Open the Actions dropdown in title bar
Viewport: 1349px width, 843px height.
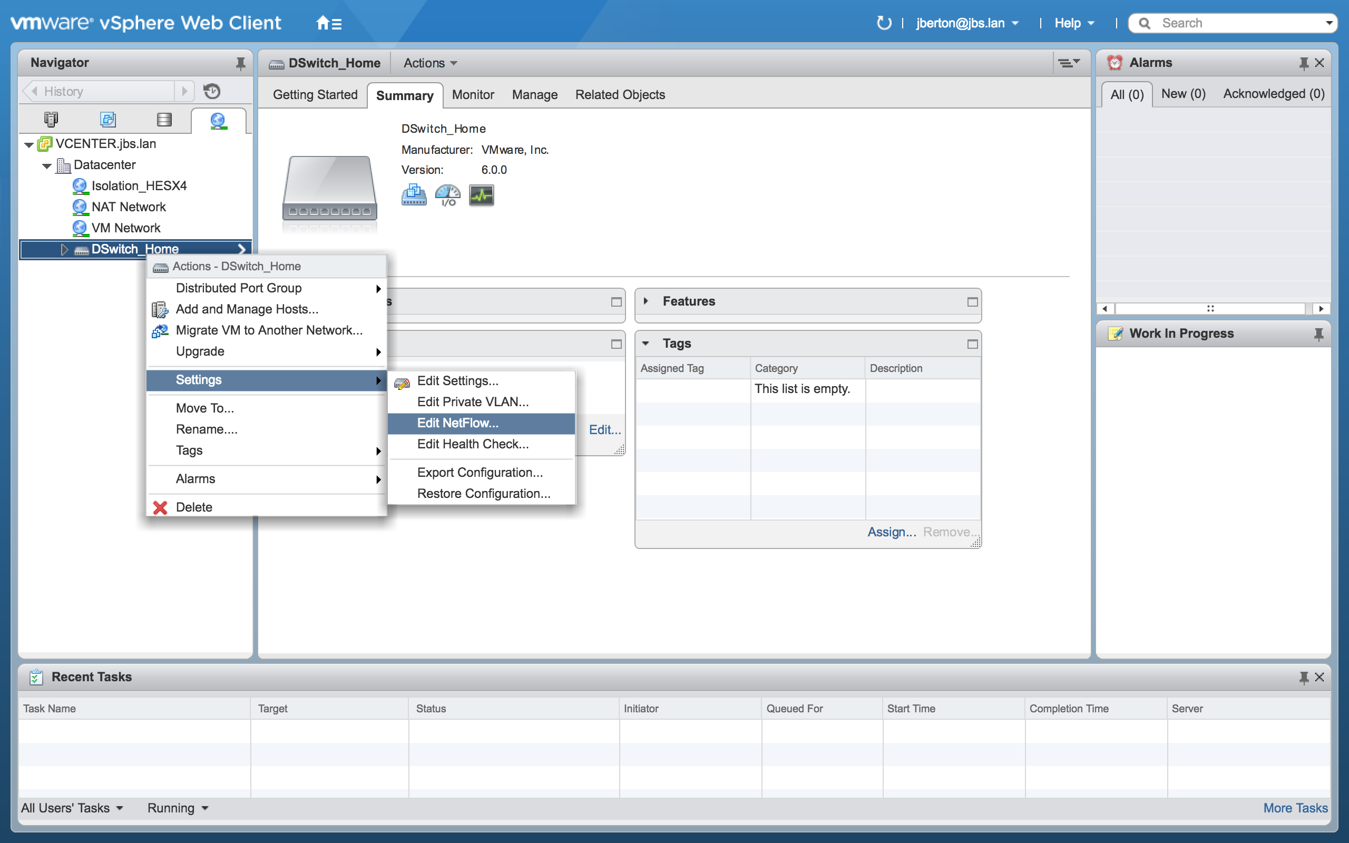tap(431, 63)
